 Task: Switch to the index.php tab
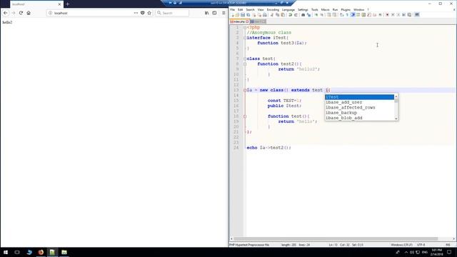tap(239, 21)
